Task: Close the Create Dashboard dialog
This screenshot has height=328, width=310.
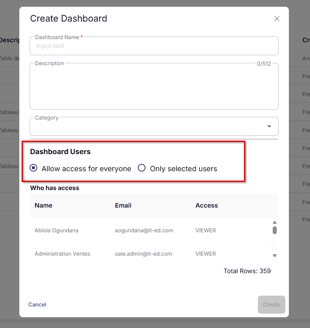Action: (x=277, y=18)
